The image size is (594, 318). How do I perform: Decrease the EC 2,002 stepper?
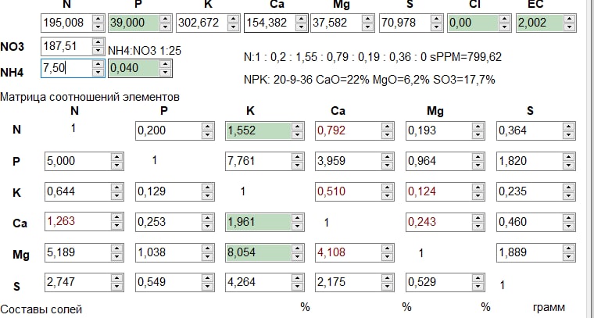[569, 27]
